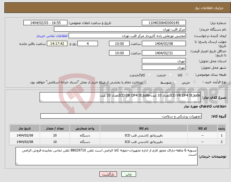The image size is (231, 182).
Task: Click the goods group field تجهیزات پزشکی و سلامت
Action: coord(121,116)
